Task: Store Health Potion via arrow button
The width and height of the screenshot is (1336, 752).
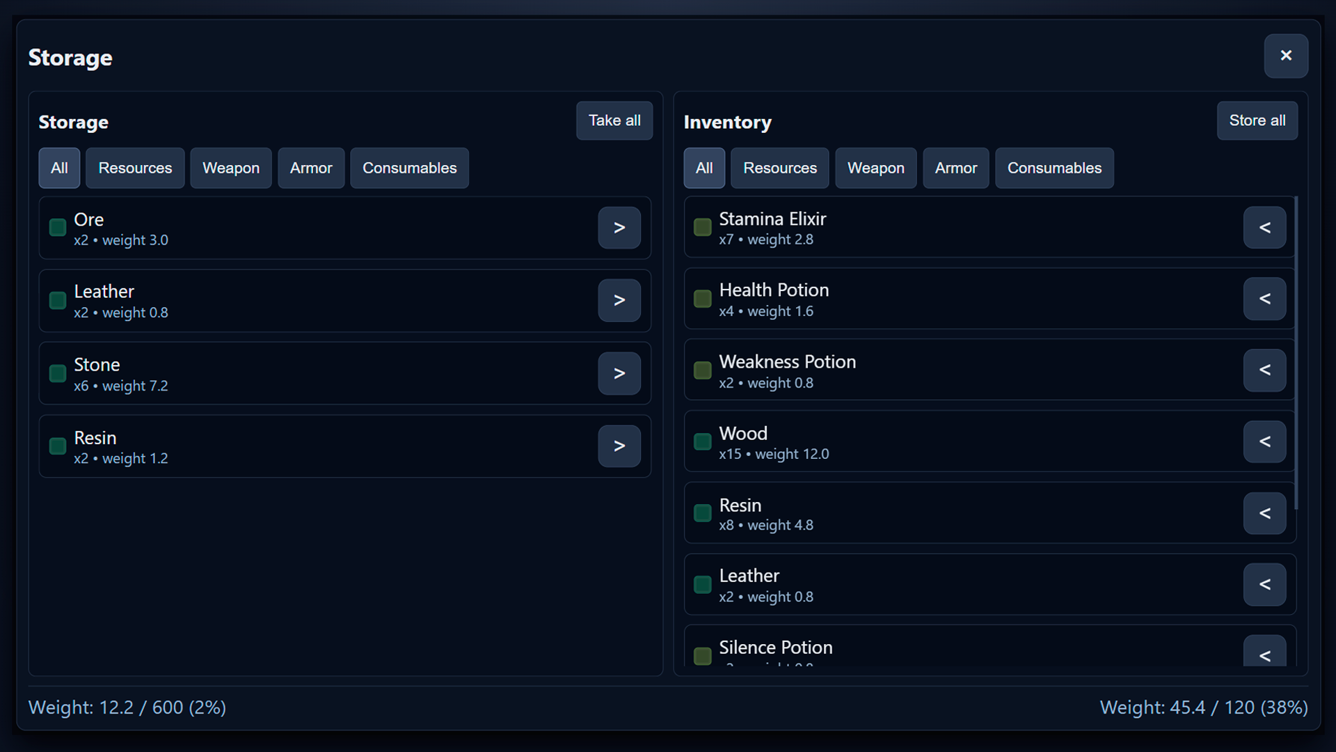Action: click(x=1264, y=299)
